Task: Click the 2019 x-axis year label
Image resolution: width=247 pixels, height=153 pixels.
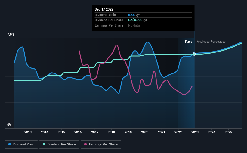Action: tap(128, 132)
